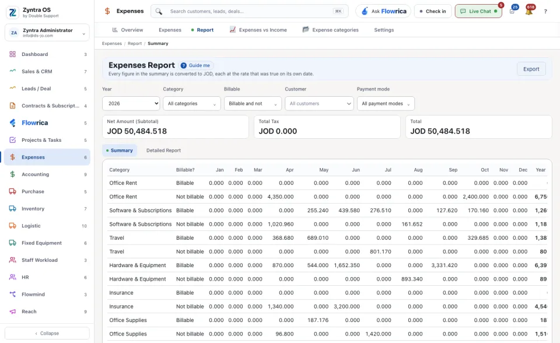Open the All customers dropdown
Image resolution: width=560 pixels, height=343 pixels.
(319, 104)
